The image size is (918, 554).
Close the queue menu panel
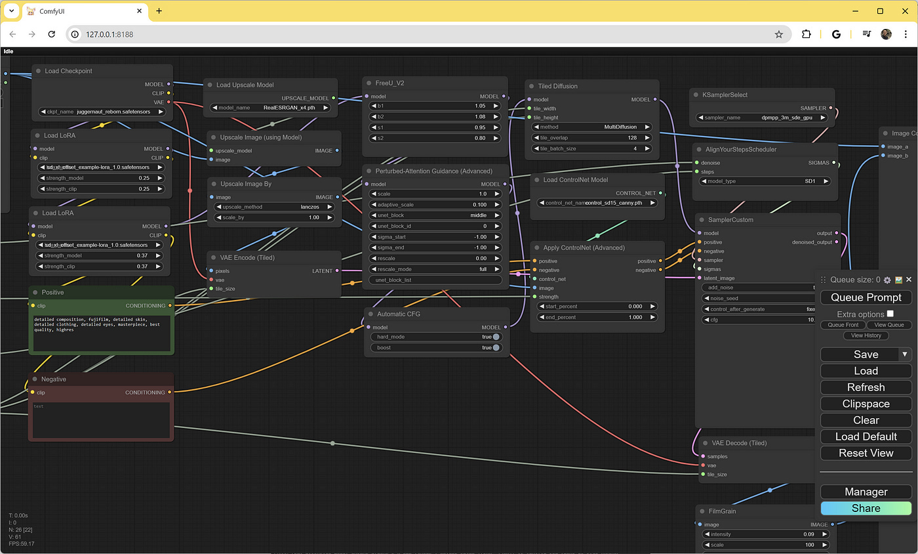tap(909, 280)
